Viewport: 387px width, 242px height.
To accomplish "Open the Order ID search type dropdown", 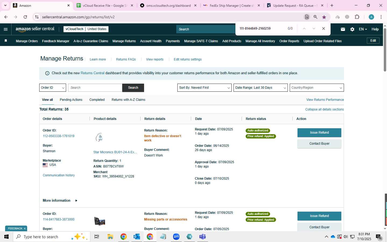I will coord(53,88).
